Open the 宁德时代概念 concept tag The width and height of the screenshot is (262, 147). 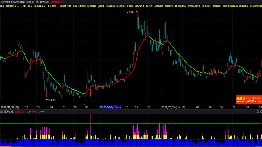tap(194, 6)
